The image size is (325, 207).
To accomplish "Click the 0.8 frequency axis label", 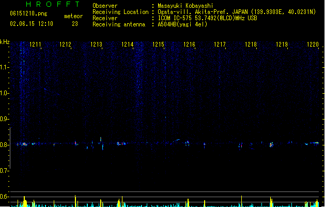I will click(x=4, y=145).
